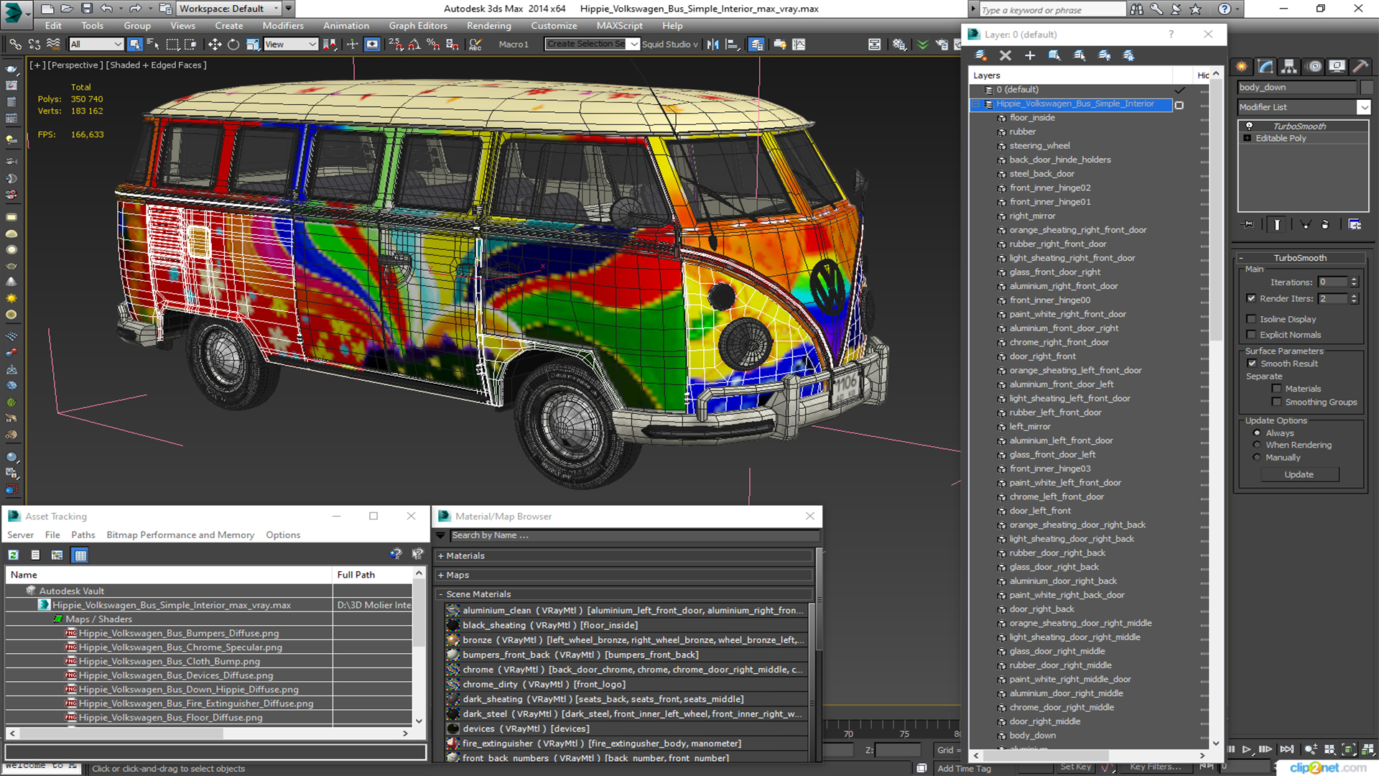Expand Editable Poly in modifier stack
The width and height of the screenshot is (1379, 776).
[1248, 139]
